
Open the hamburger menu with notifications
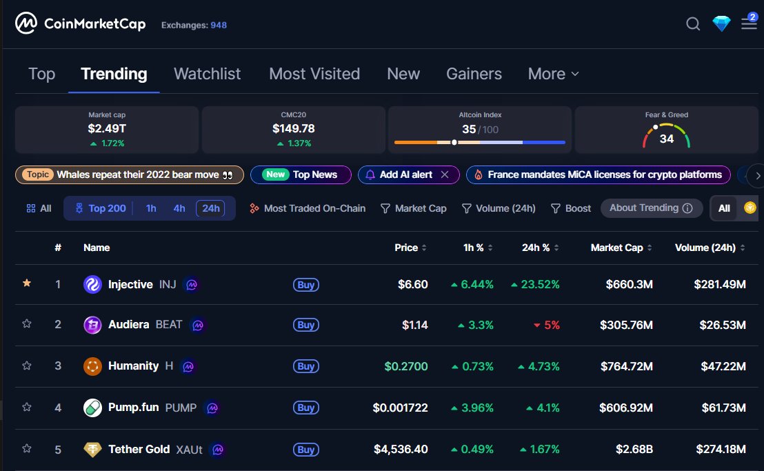(749, 22)
